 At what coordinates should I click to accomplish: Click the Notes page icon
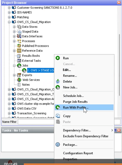point(19,85)
